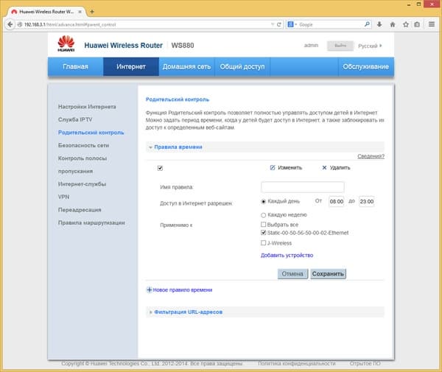The width and height of the screenshot is (442, 372).
Task: Focus the Имя правила text field
Action: 303,187
